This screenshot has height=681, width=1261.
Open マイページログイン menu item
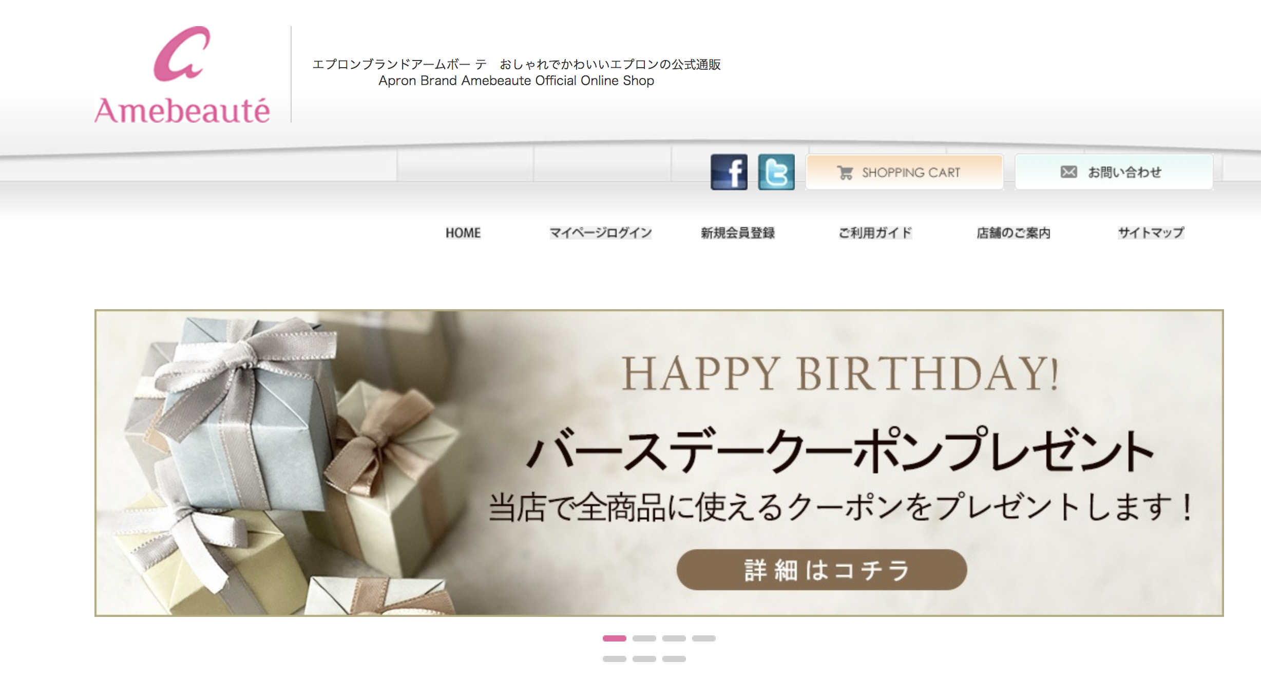(x=601, y=233)
